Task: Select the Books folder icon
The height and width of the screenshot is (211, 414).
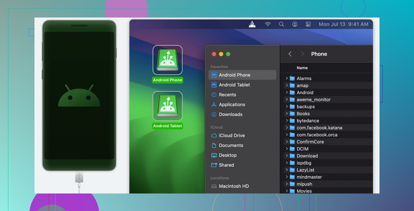Action: click(292, 114)
